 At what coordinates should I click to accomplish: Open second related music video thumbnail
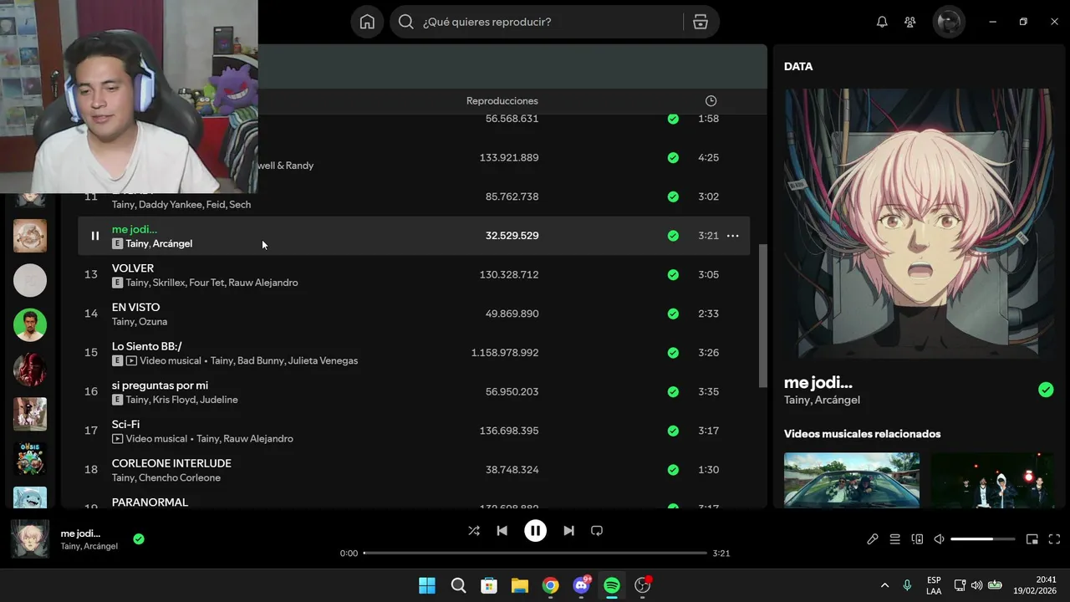tap(993, 480)
